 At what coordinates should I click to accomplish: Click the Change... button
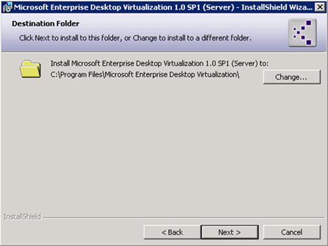[292, 77]
